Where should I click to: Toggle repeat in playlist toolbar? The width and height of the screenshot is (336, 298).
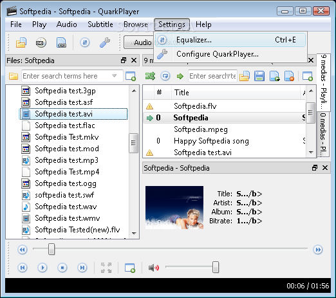165,76
